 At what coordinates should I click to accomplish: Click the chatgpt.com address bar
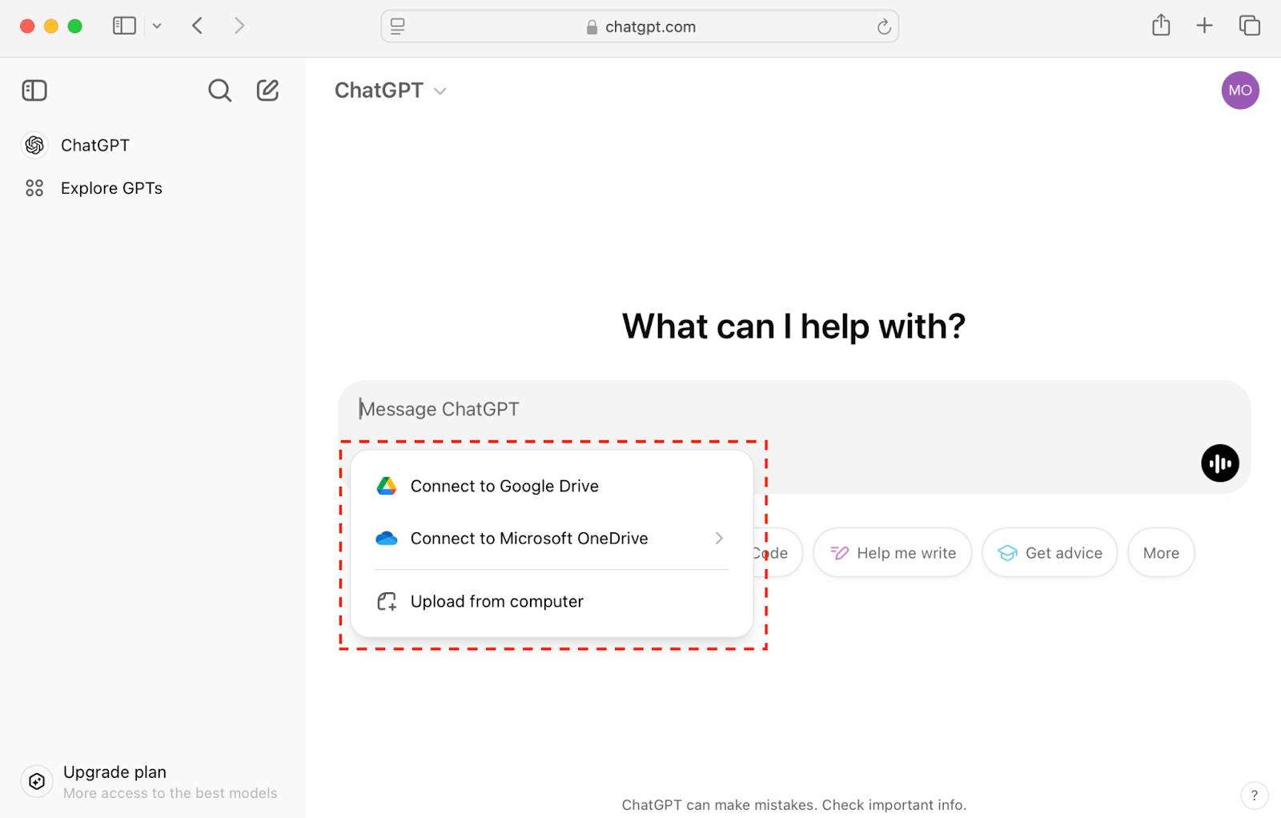(640, 26)
